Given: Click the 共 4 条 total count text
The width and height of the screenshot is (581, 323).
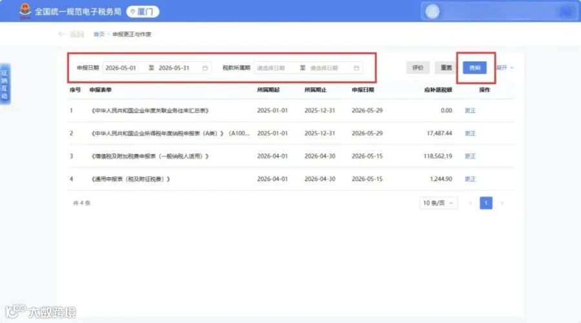Looking at the screenshot, I should point(81,203).
